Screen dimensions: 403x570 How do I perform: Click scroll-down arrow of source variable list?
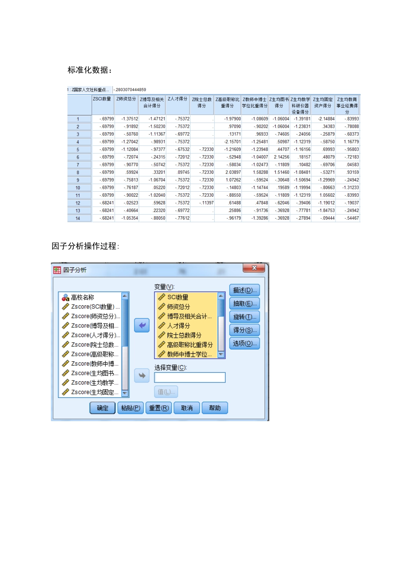click(x=125, y=394)
